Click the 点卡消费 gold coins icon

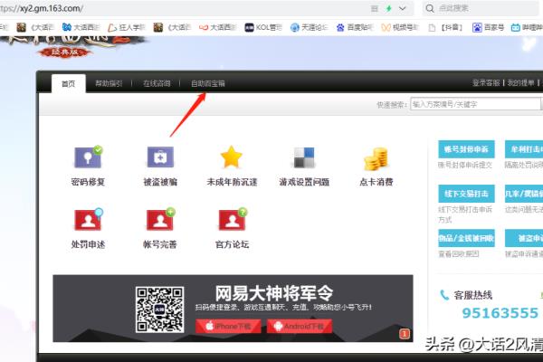(376, 158)
